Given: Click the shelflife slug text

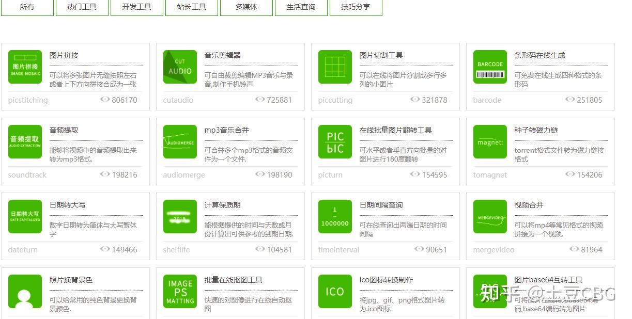Looking at the screenshot, I should [x=177, y=250].
